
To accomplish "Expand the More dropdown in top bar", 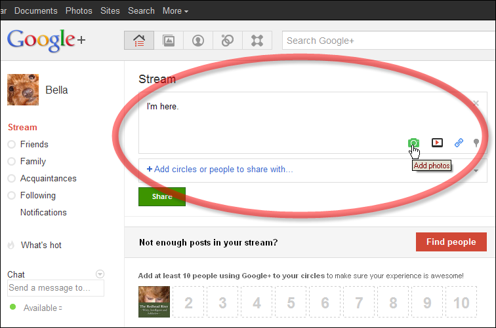I will 175,11.
